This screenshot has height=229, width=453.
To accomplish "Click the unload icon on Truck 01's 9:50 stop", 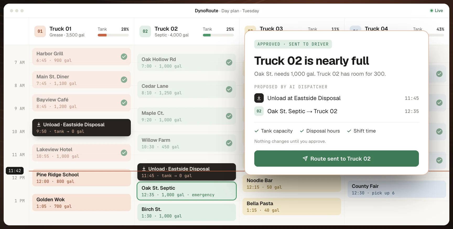I will [39, 124].
